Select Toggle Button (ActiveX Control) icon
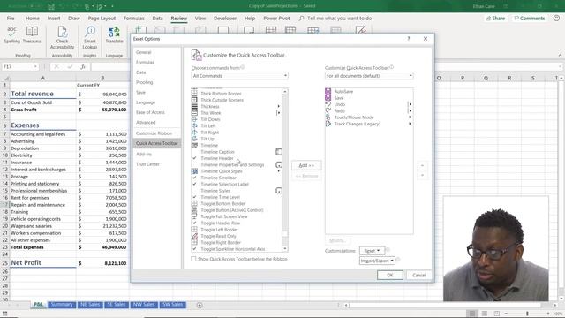Image resolution: width=565 pixels, height=318 pixels. tap(194, 210)
